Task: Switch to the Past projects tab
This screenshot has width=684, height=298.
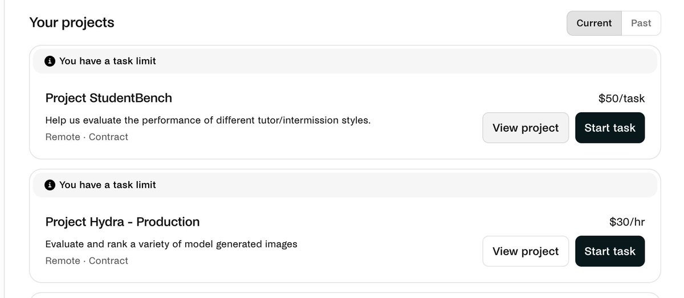Action: coord(641,23)
